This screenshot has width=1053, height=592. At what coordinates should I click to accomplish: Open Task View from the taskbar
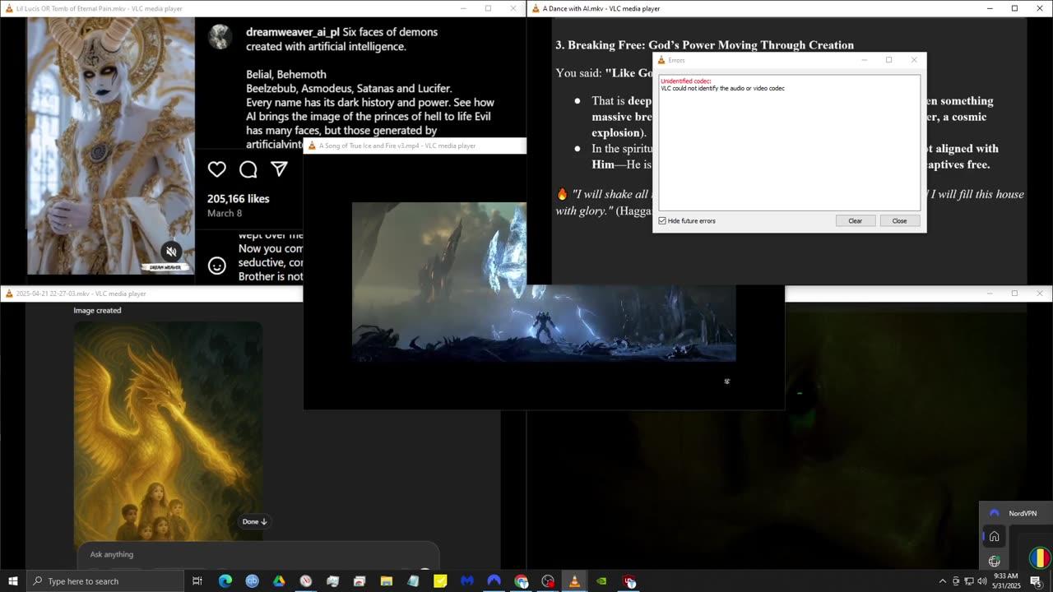pyautogui.click(x=197, y=581)
